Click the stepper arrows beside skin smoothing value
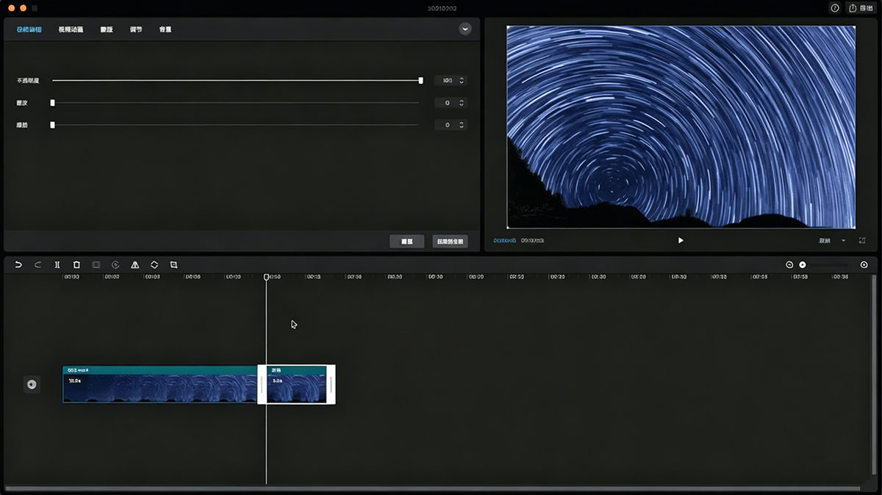882x495 pixels. point(462,103)
